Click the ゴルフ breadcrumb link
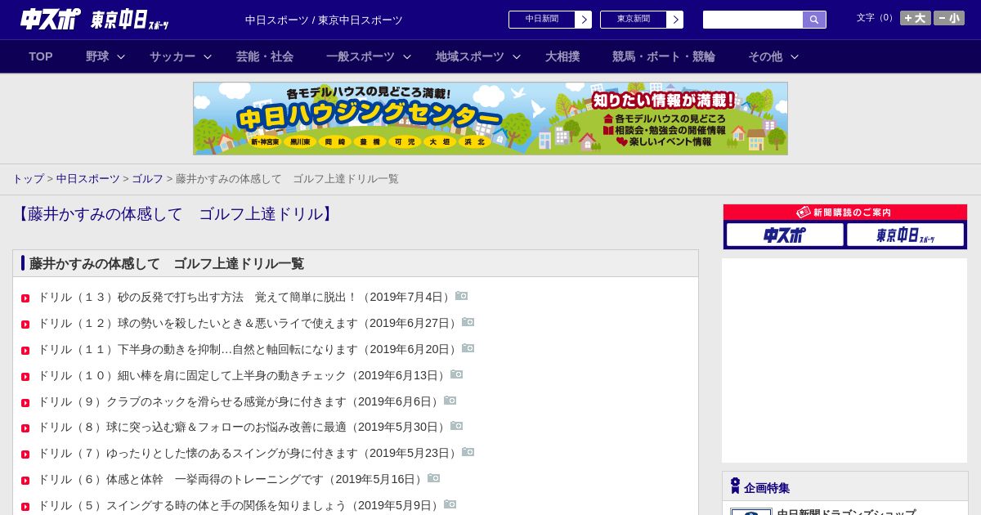Screen dimensions: 981x515 (x=148, y=179)
